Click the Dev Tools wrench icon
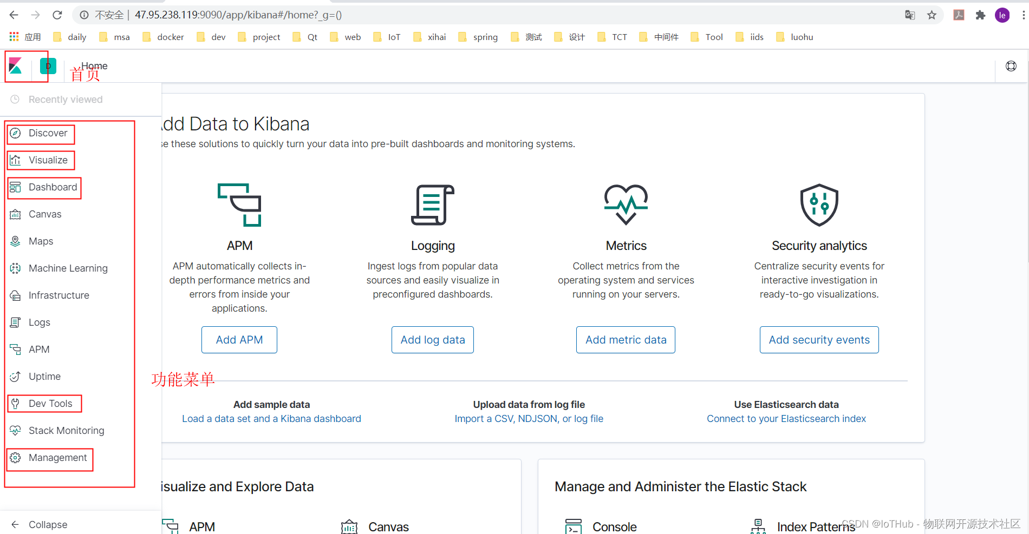Viewport: 1029px width, 534px height. click(x=16, y=404)
